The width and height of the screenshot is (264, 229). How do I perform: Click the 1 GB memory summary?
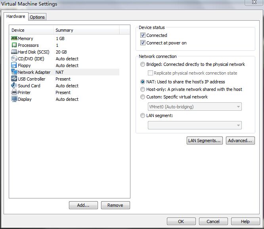(x=60, y=38)
